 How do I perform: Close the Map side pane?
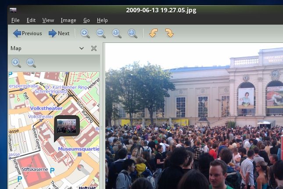tap(94, 48)
